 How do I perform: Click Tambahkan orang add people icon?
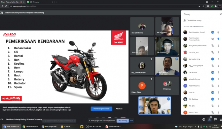point(185,20)
